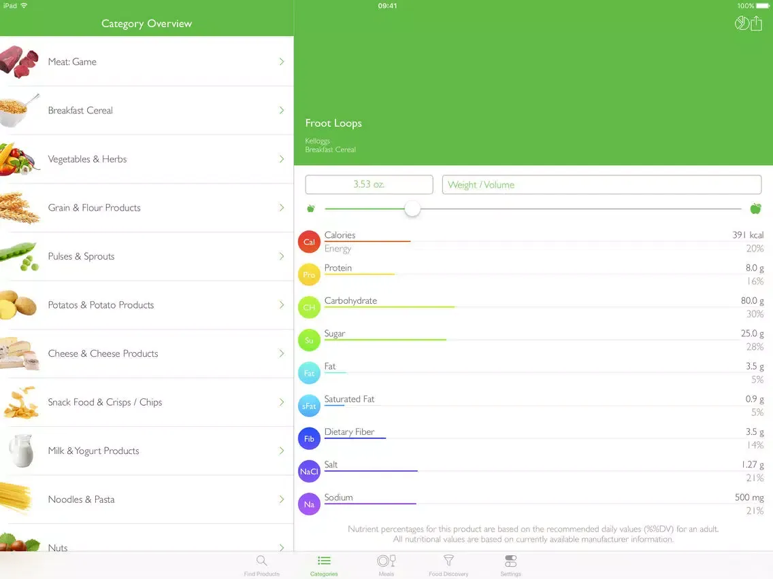Expand Vegetables & Herbs chevron

282,159
